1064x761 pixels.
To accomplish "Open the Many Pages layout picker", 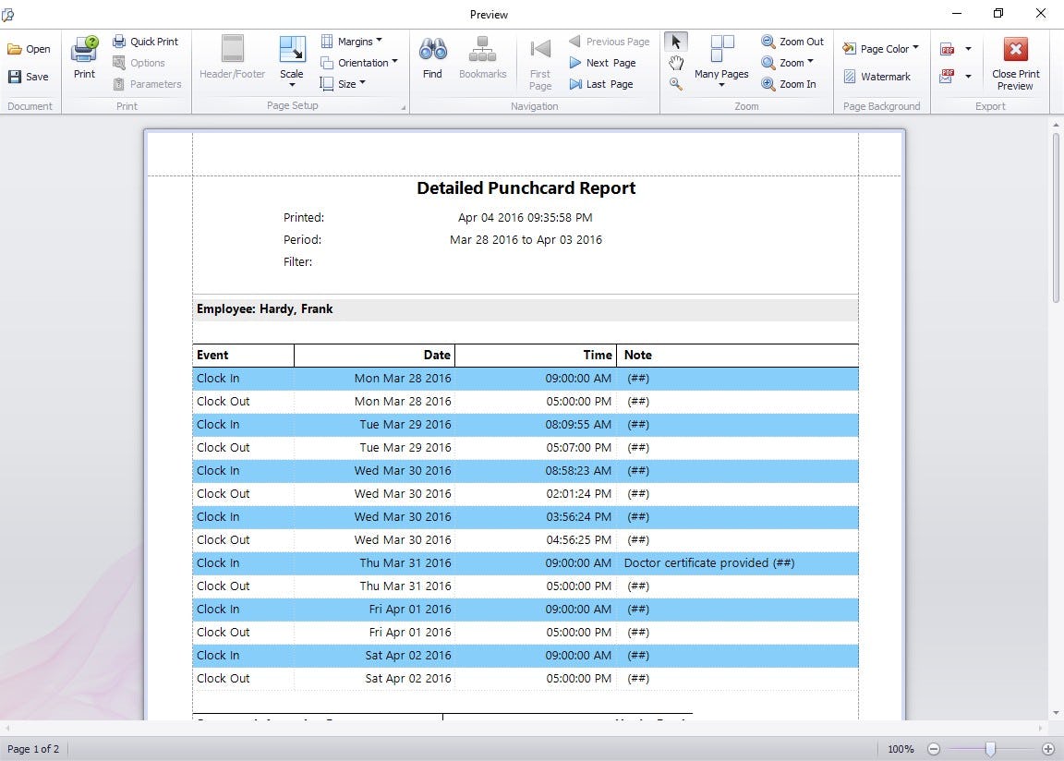I will [x=721, y=62].
